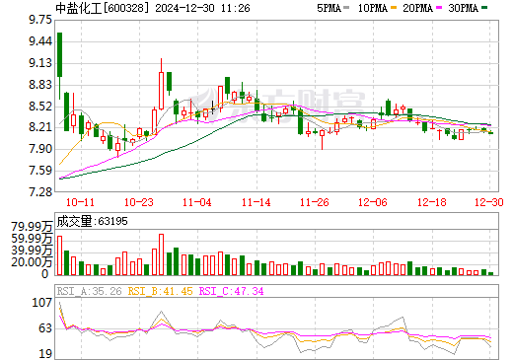Pick the green 30PMA legend color marker
Screen dimensions: 513x360
pyautogui.click(x=484, y=8)
